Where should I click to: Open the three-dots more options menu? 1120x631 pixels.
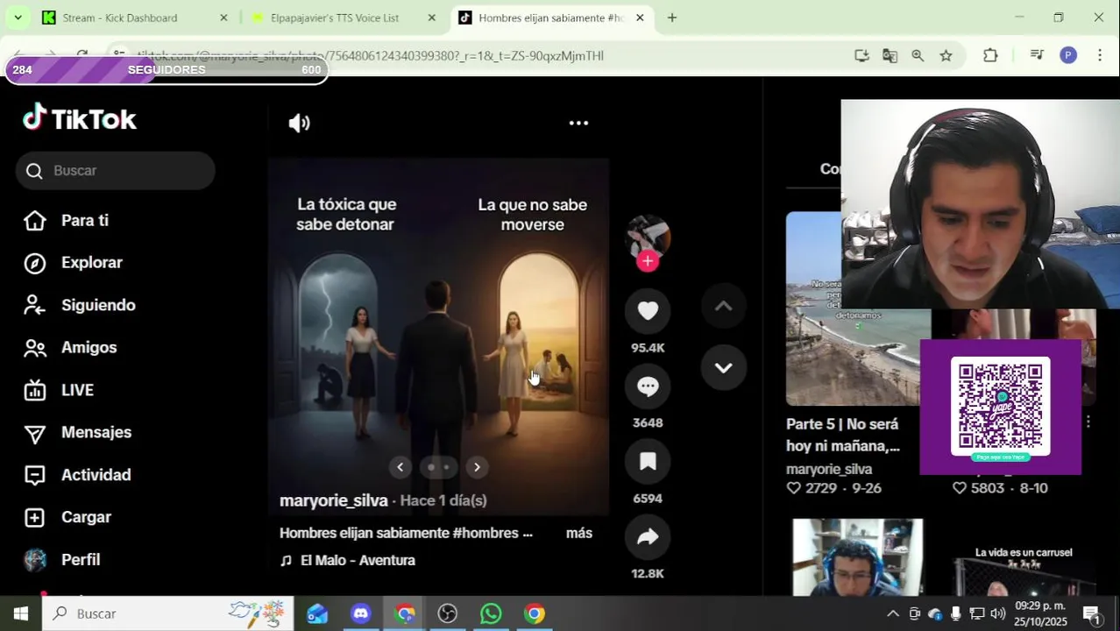pos(578,124)
